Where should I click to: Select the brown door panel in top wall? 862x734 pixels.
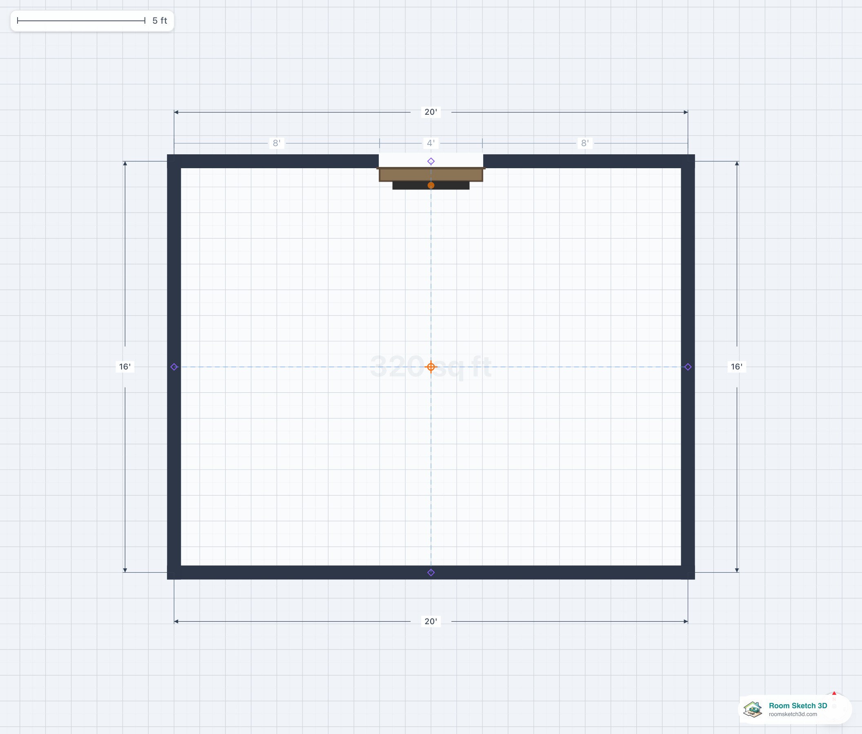coord(431,174)
